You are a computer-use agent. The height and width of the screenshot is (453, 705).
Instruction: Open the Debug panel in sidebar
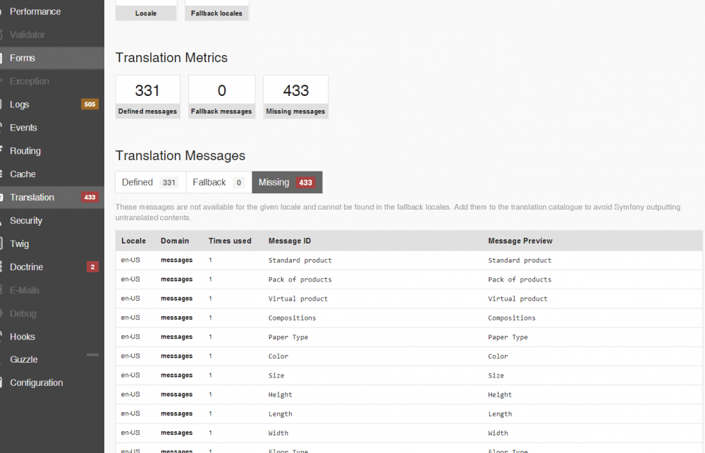point(51,313)
